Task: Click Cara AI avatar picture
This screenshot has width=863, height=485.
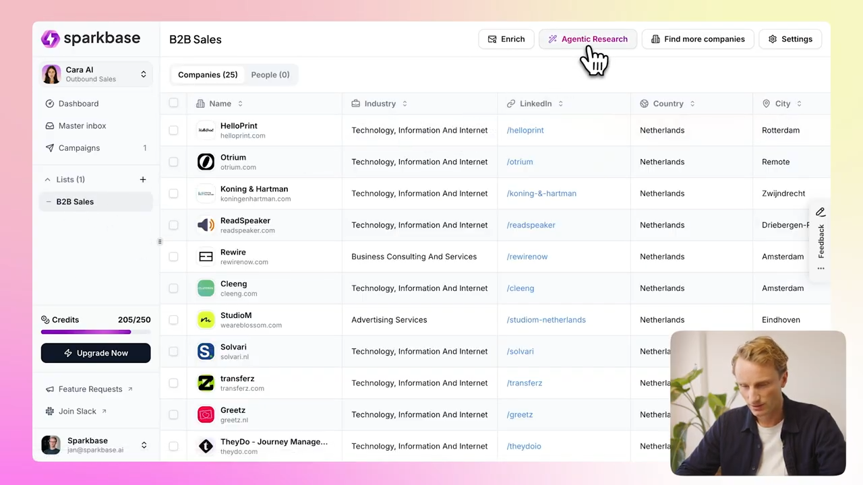Action: click(51, 74)
